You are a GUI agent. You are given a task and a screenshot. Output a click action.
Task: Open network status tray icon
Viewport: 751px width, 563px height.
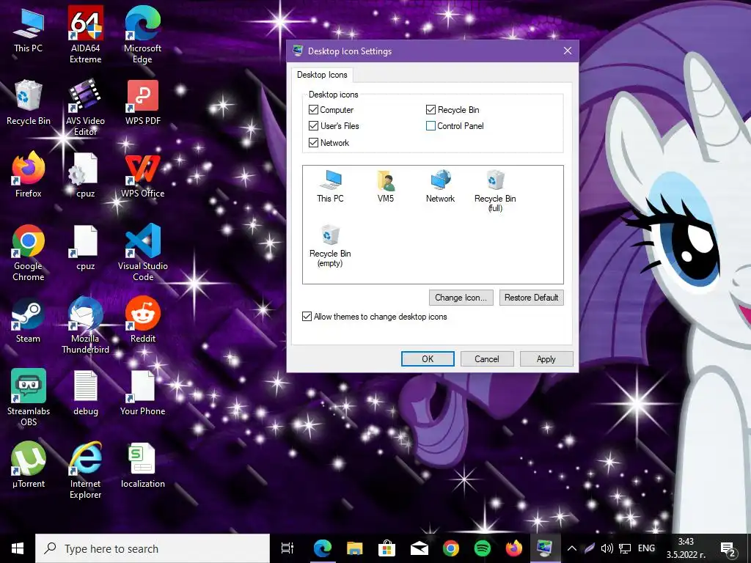point(625,548)
